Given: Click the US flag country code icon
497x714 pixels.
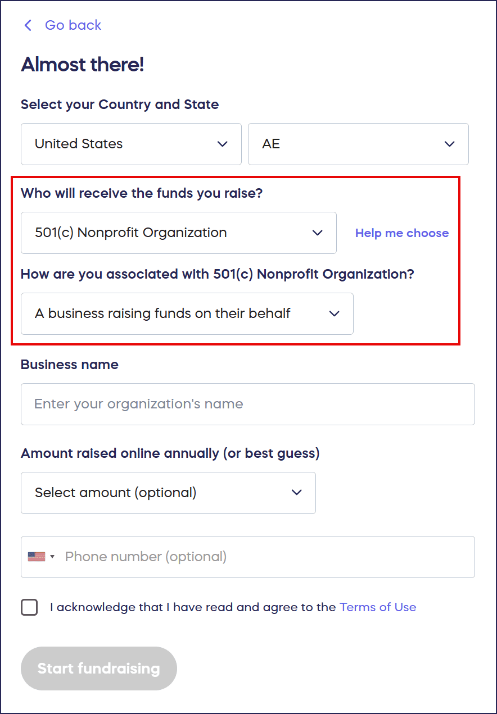Looking at the screenshot, I should tap(37, 557).
